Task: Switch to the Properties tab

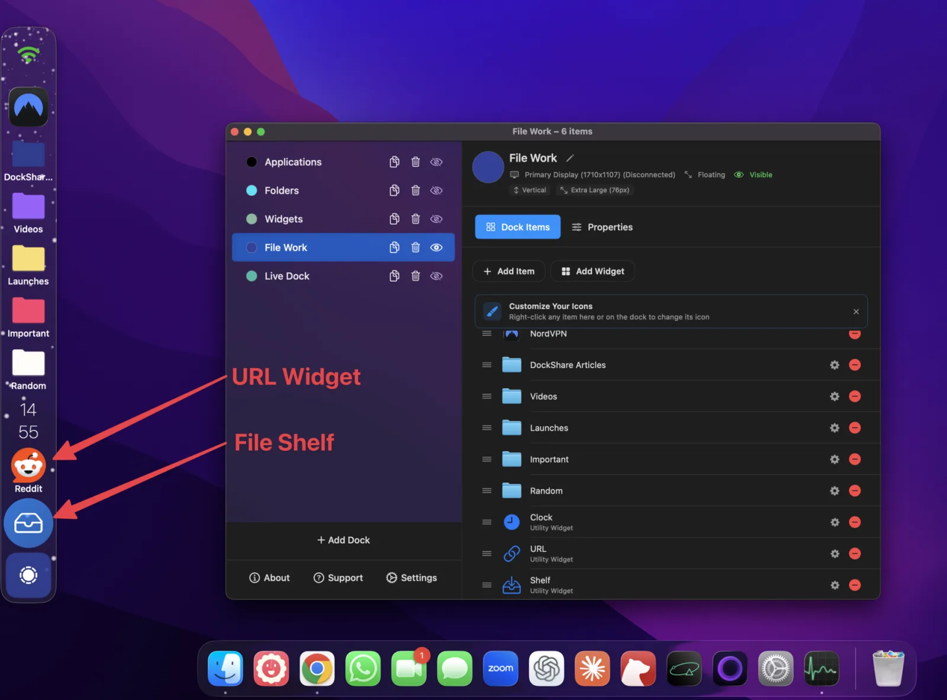Action: click(x=602, y=227)
